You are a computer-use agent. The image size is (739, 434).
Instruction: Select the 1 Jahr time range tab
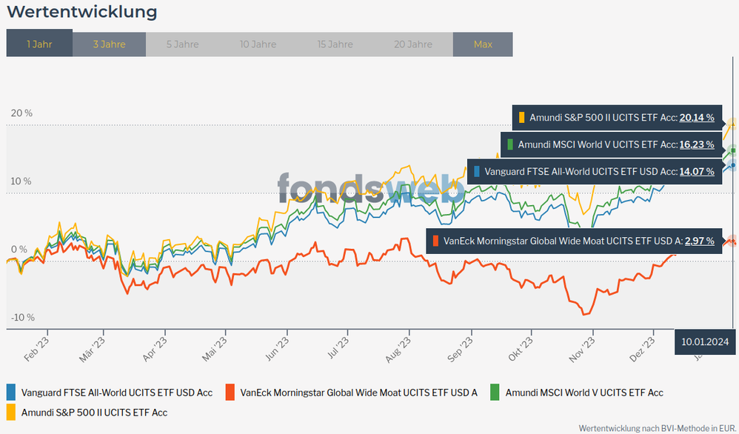[39, 44]
